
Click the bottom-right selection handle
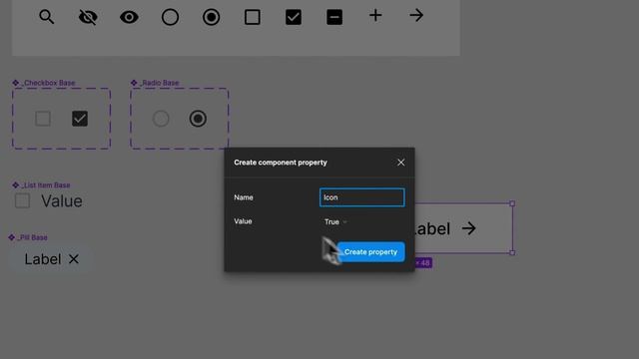512,252
